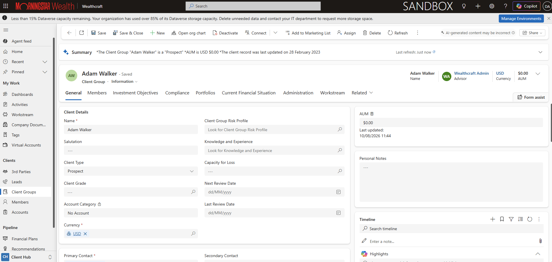Click Save in the command bar
Viewport: 552px width, 262px height.
click(x=99, y=33)
